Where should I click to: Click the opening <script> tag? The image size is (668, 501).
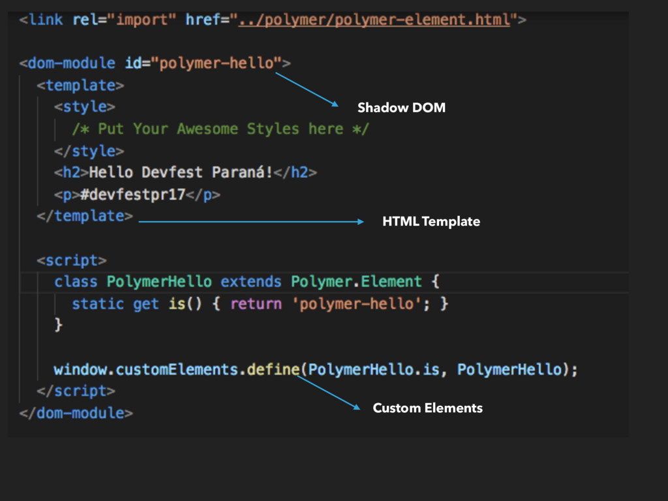tap(72, 260)
